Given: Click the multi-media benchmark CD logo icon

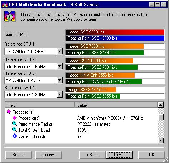Looking at the screenshot, I should pos(10,16).
